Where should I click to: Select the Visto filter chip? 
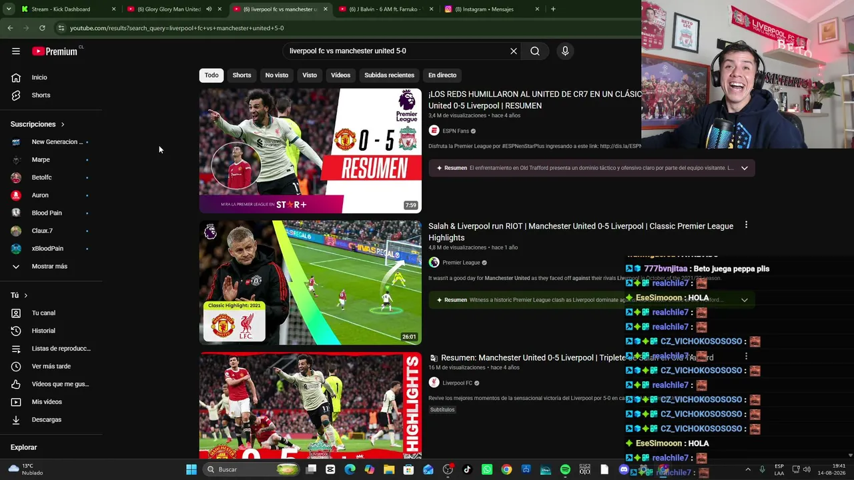point(310,75)
